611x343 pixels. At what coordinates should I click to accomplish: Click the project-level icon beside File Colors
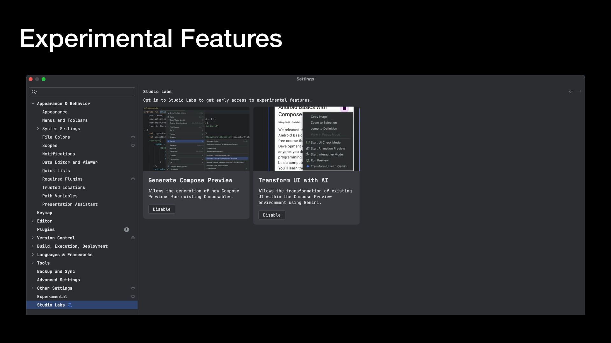point(133,137)
